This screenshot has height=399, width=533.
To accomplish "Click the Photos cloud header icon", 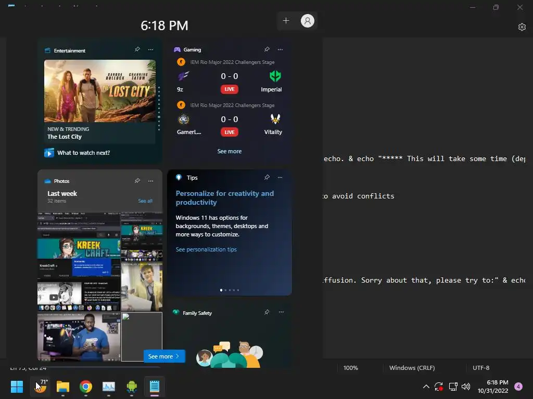I will coord(47,181).
